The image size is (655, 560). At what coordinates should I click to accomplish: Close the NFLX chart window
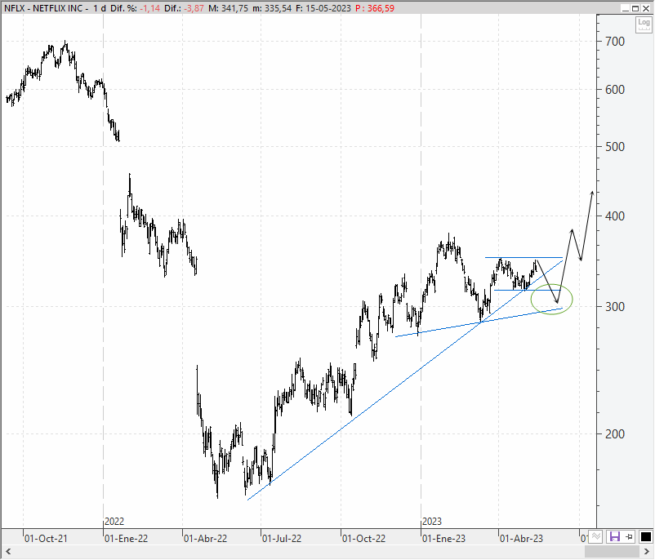coord(646,8)
